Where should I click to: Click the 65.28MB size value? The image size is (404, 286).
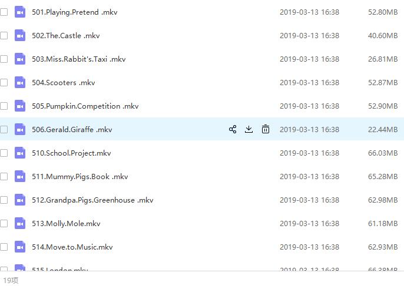tap(383, 177)
